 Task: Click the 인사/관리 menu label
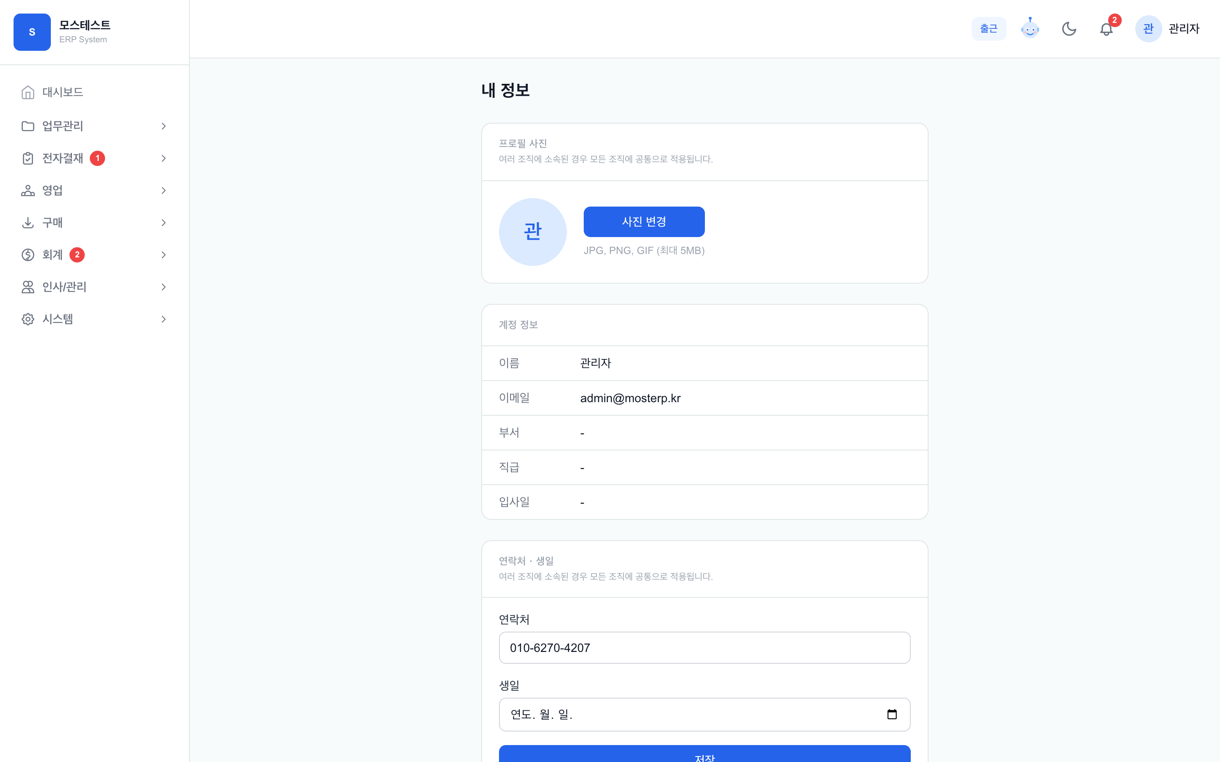64,287
